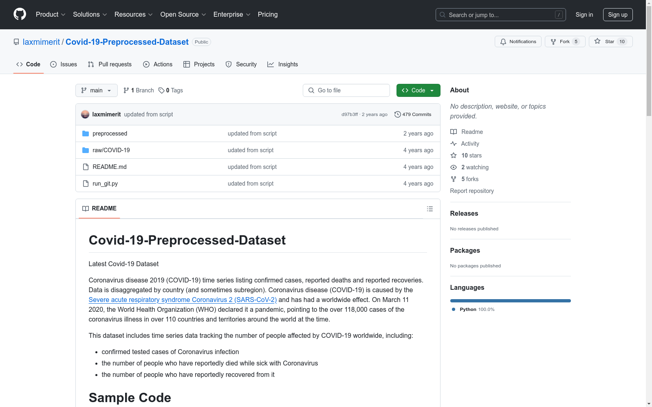This screenshot has height=407, width=652.
Task: Click the Packages heading
Action: (465, 250)
